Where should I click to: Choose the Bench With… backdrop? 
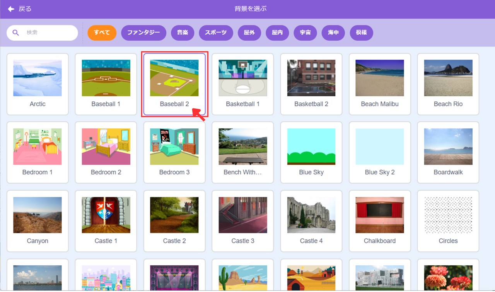click(243, 152)
